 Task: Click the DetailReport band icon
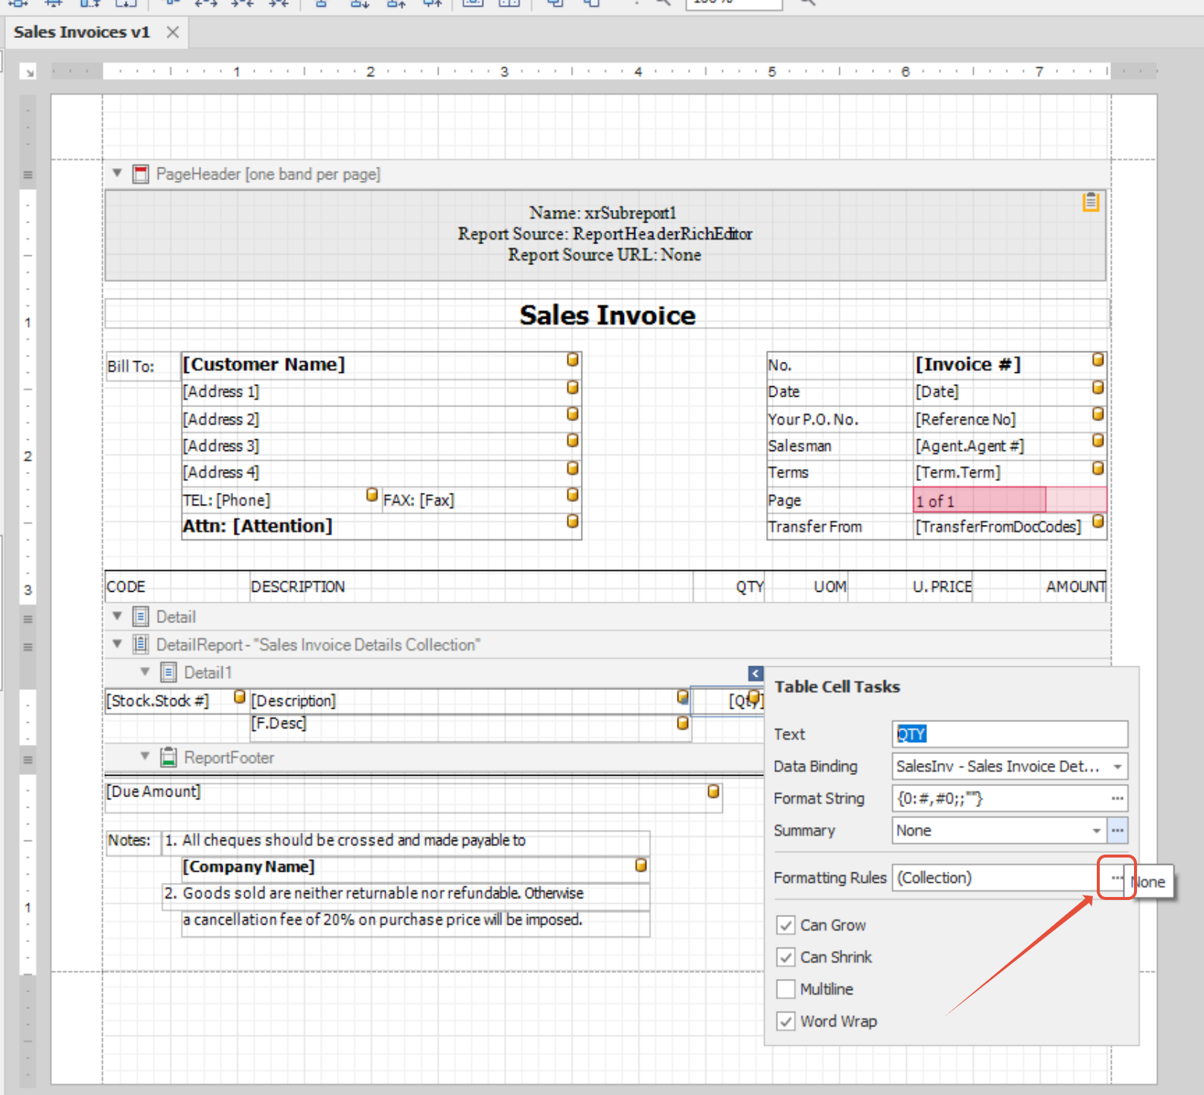(141, 644)
